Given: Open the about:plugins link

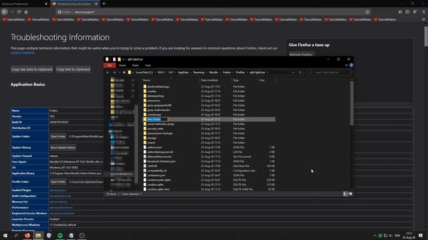Looking at the screenshot, I should 58,190.
